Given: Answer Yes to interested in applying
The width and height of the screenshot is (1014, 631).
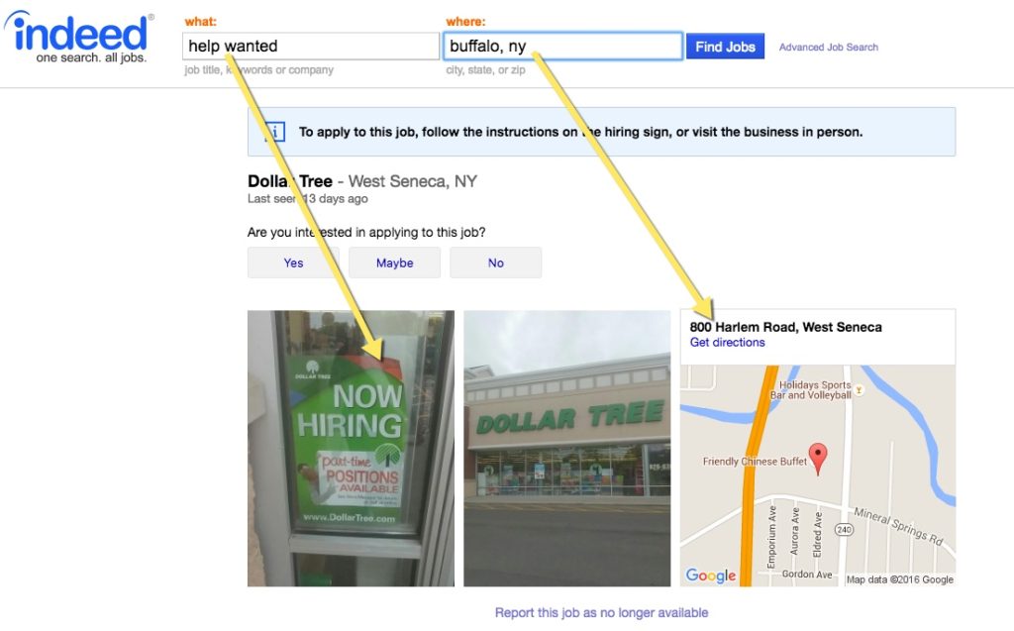Looking at the screenshot, I should 293,263.
